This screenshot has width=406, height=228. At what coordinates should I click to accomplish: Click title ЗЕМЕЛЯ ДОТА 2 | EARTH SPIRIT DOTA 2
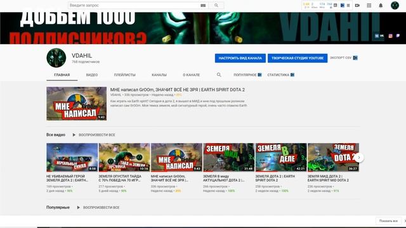[x=275, y=178]
